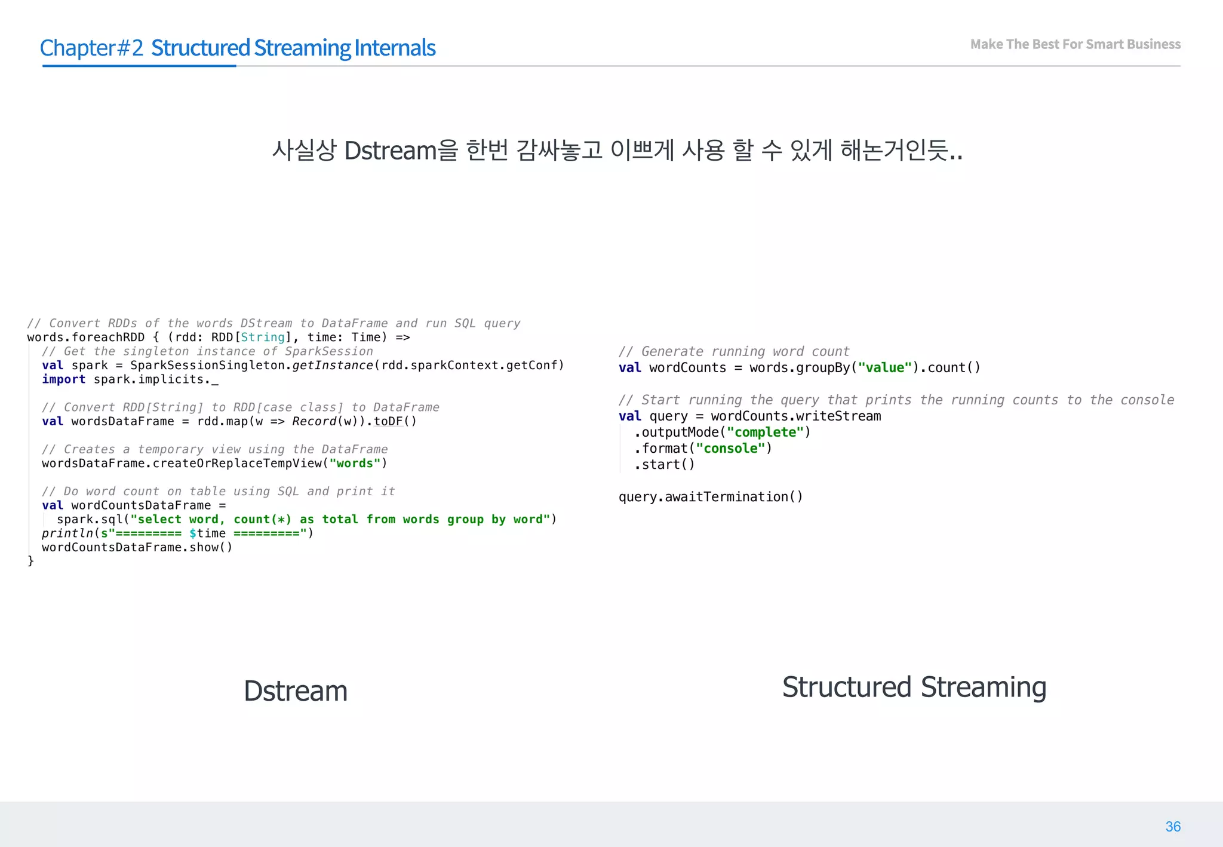Click the comment 'Start running the query that prints'

(896, 400)
